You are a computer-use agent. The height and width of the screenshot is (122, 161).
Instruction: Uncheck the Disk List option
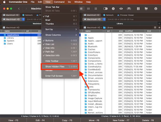coord(60,44)
